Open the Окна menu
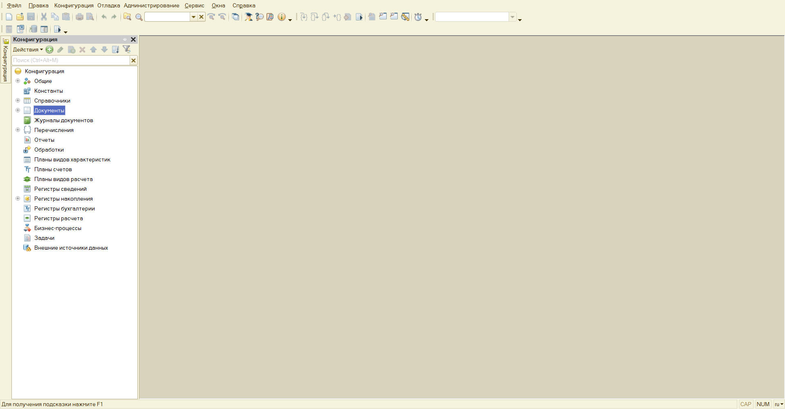 [218, 5]
